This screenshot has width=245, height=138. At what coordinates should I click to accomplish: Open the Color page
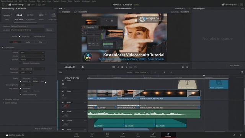138,135
